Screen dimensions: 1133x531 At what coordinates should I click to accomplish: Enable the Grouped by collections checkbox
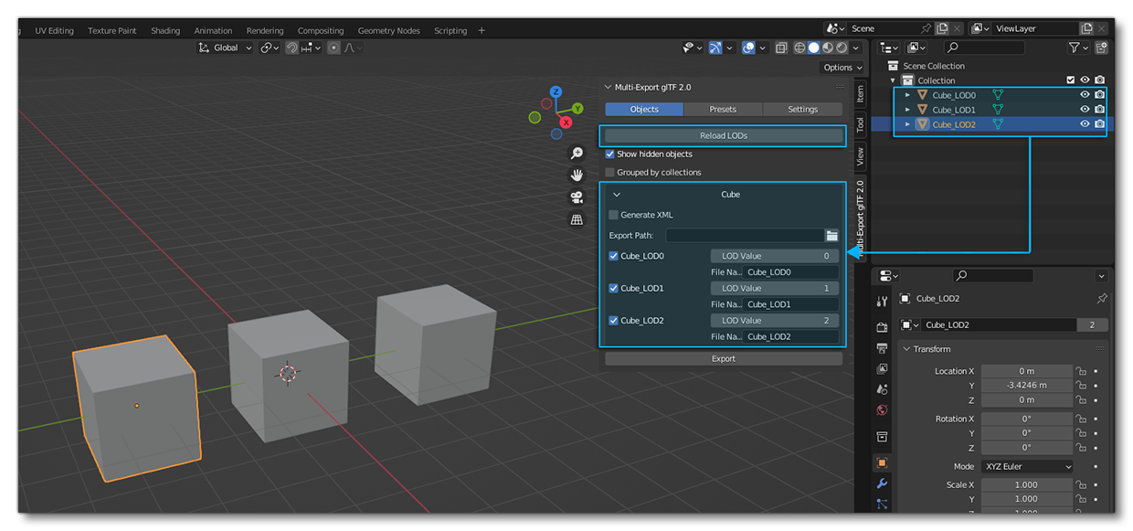pos(609,172)
